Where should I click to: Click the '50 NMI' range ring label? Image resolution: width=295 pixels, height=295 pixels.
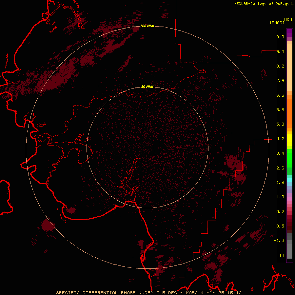147,87
